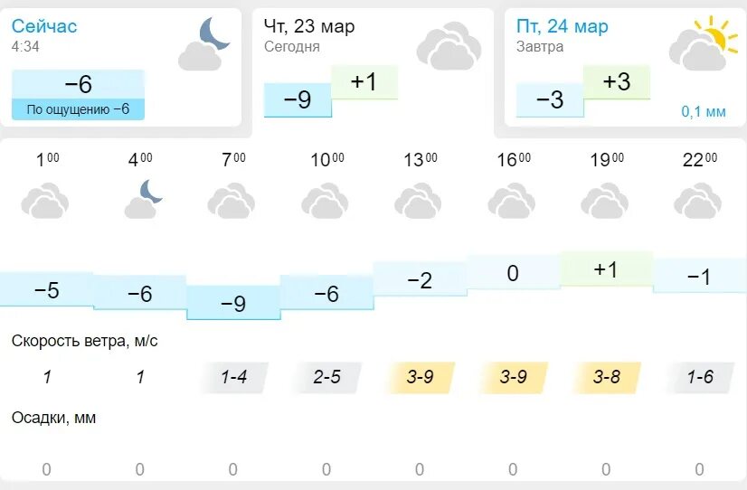Click the moon-and-cloud icon in the Сейчас card

coord(203,43)
